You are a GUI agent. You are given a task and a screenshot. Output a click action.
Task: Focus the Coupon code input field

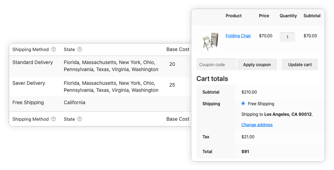coord(216,64)
